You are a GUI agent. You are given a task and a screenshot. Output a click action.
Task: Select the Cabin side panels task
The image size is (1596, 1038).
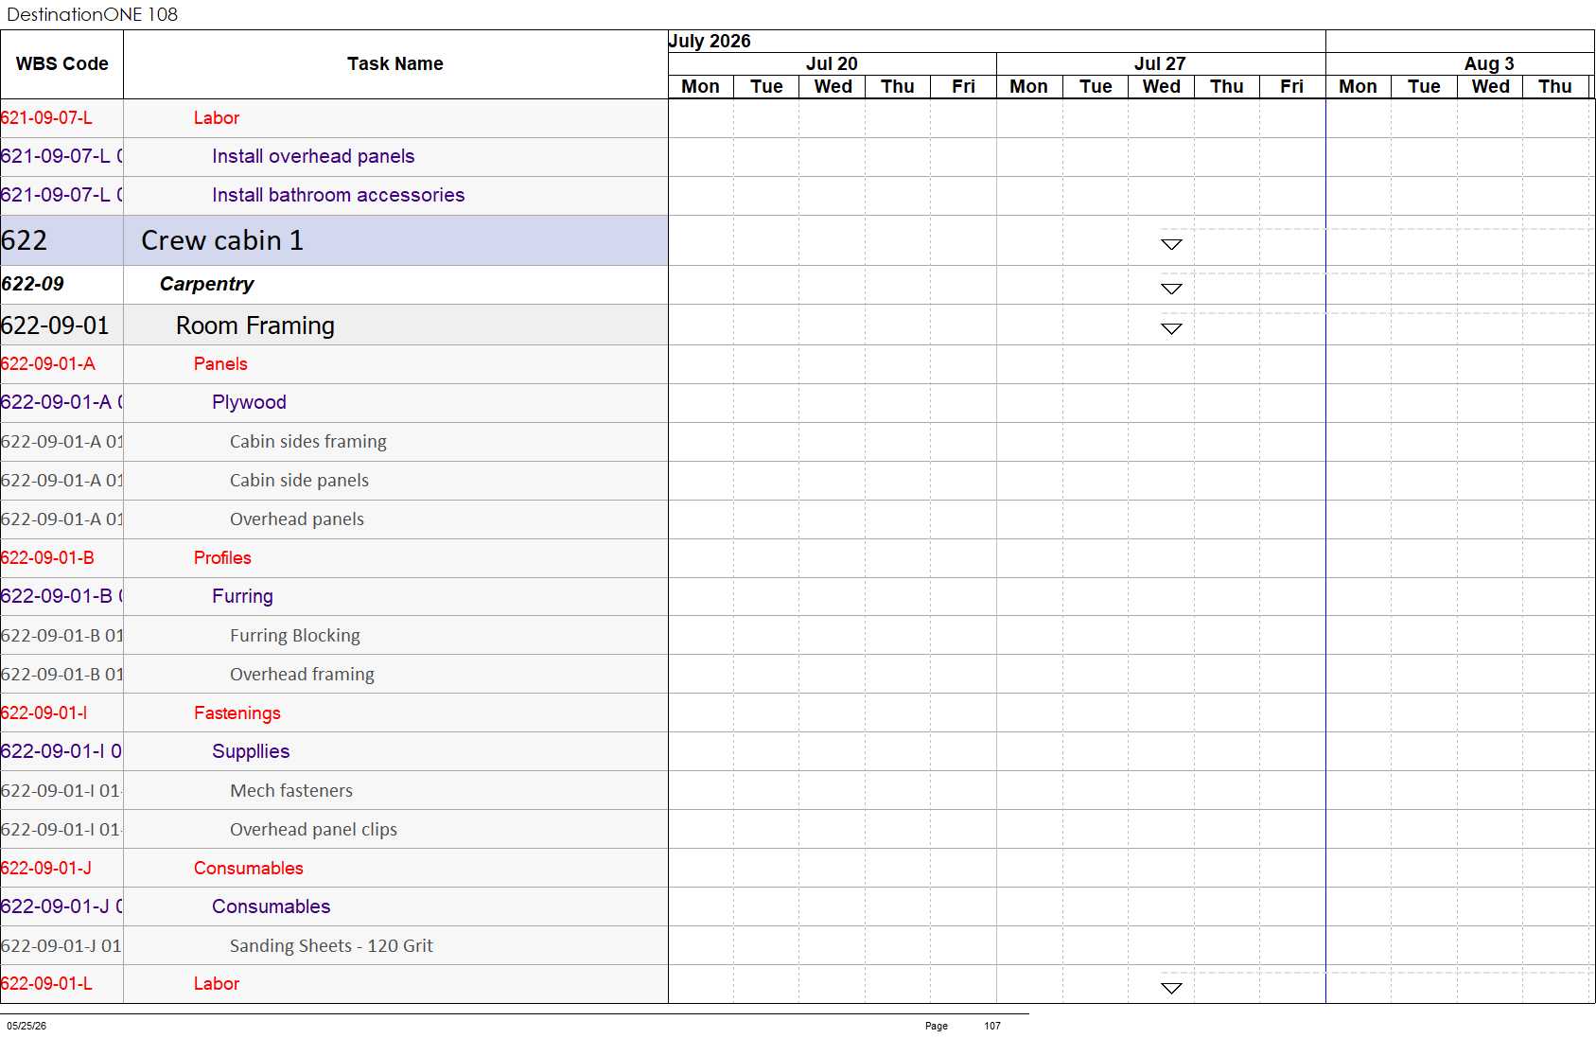334,481
